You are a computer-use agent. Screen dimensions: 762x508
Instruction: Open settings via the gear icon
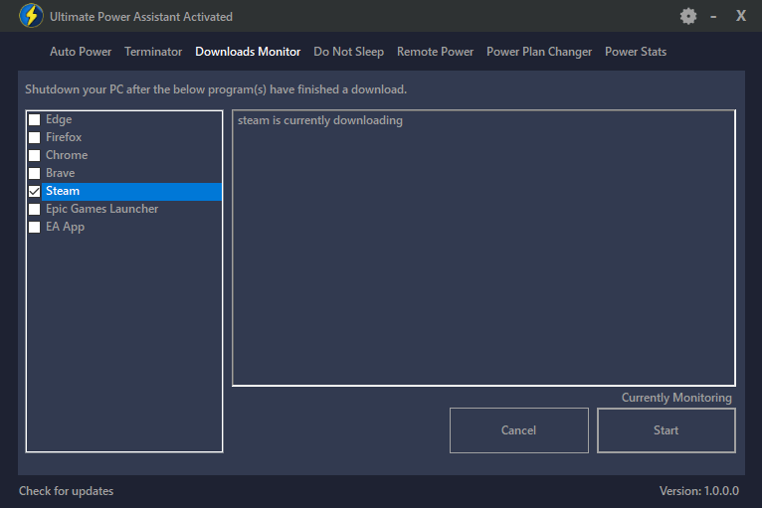coord(688,17)
